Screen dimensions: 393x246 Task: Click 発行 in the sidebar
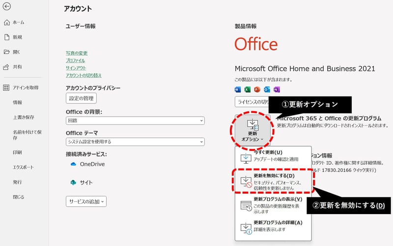18,182
